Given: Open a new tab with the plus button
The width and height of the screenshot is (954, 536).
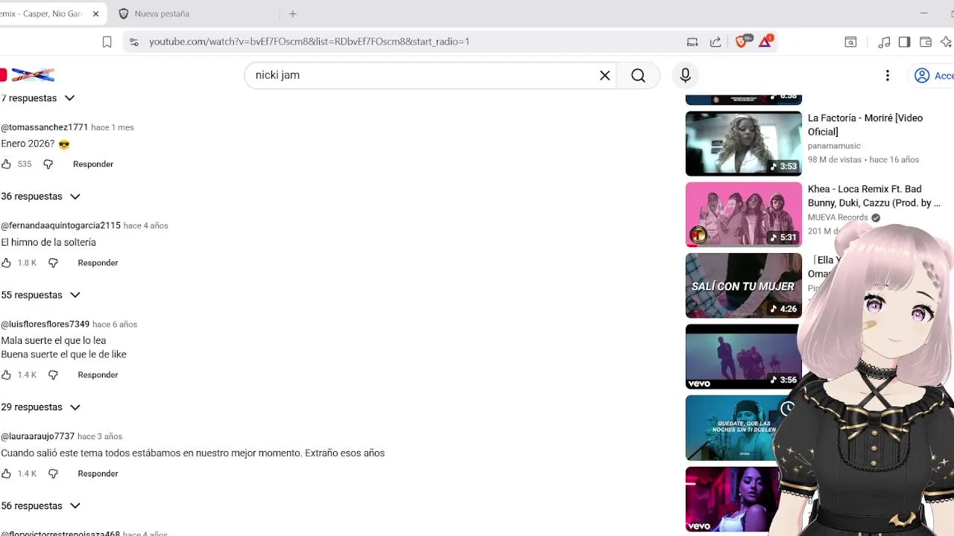Looking at the screenshot, I should click(293, 13).
